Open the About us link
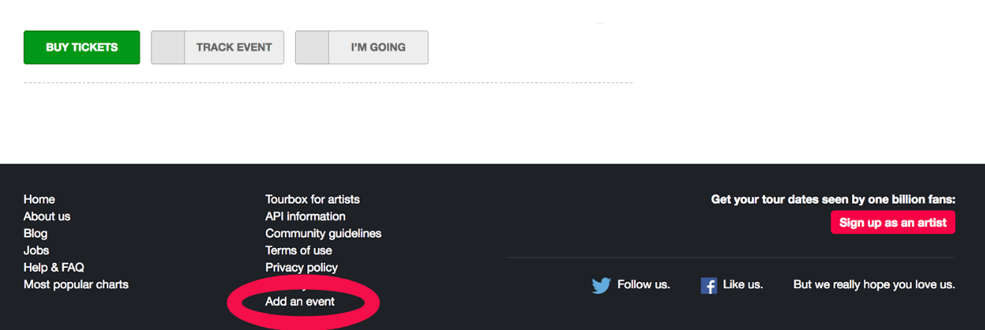Screen dimensions: 985x330 [47, 217]
